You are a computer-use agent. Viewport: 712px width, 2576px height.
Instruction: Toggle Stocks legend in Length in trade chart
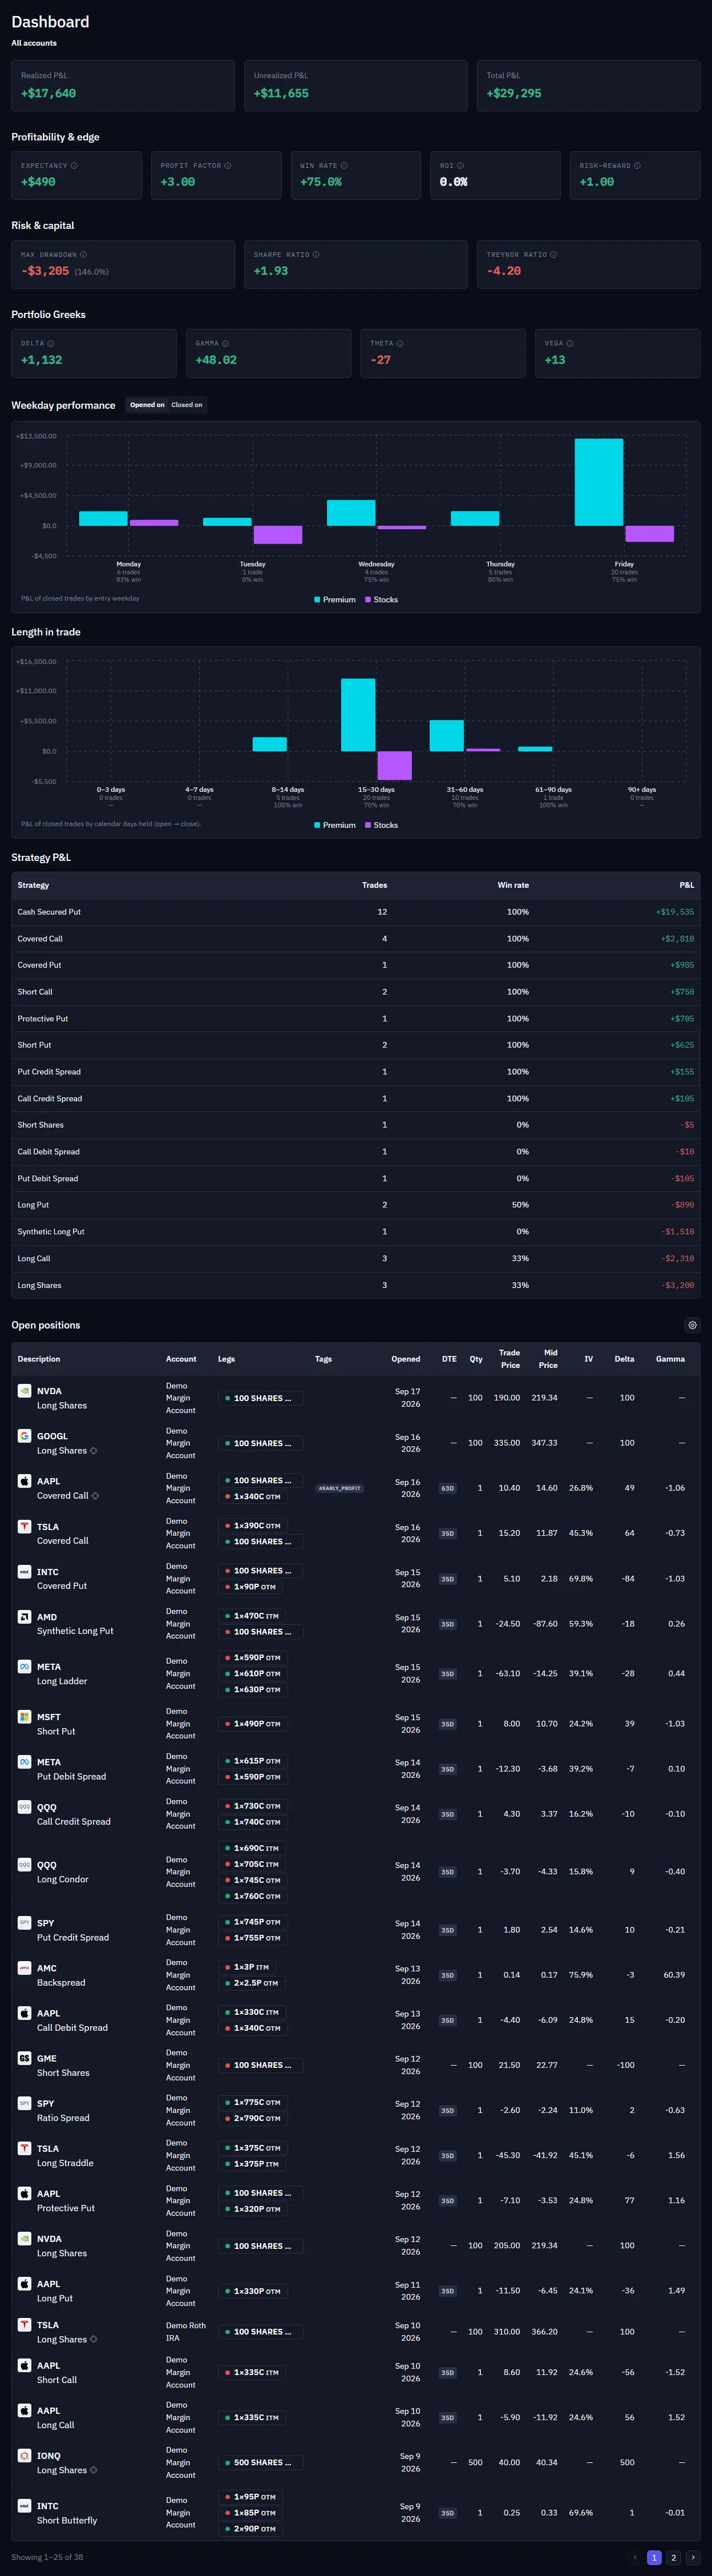382,825
